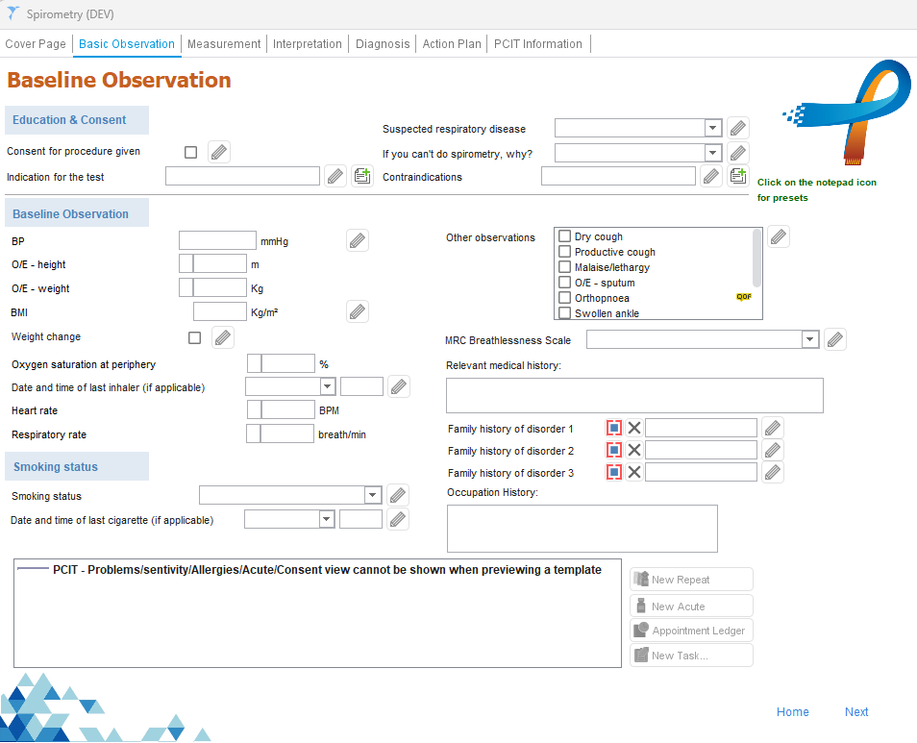This screenshot has height=743, width=917.
Task: Click the Other observations list scrollbar
Action: click(757, 258)
